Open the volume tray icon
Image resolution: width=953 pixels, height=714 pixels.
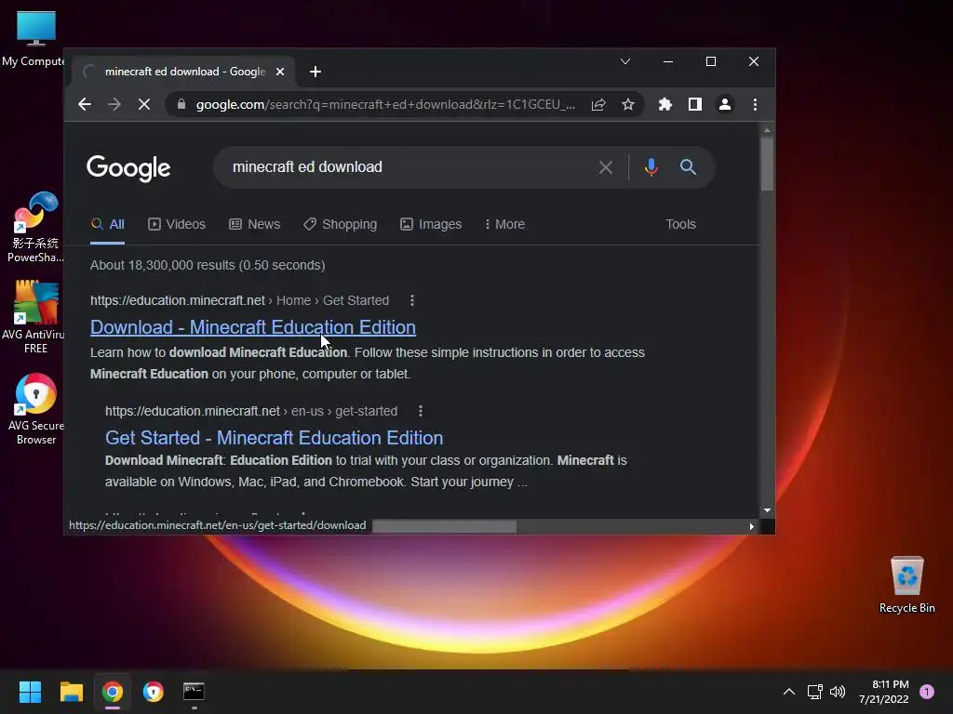tap(838, 692)
